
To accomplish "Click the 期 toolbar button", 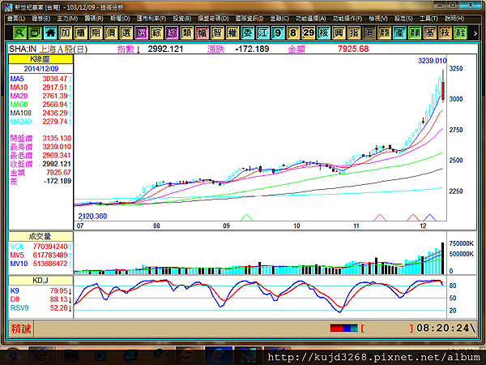I will (x=96, y=32).
